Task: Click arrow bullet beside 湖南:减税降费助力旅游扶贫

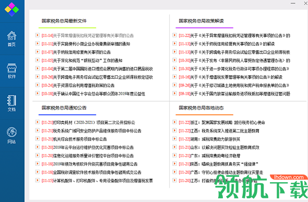Action: coord(174,139)
